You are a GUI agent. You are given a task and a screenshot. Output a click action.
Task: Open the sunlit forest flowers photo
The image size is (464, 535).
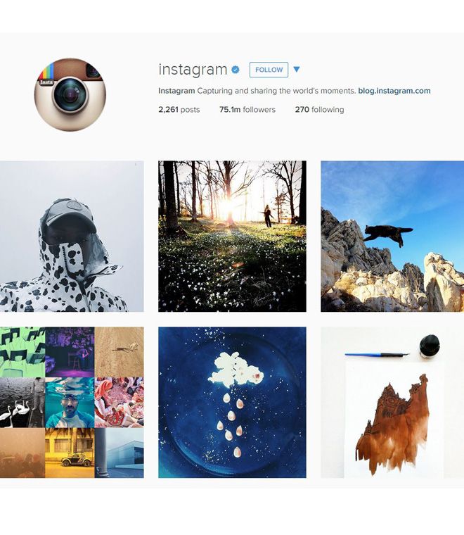(232, 236)
